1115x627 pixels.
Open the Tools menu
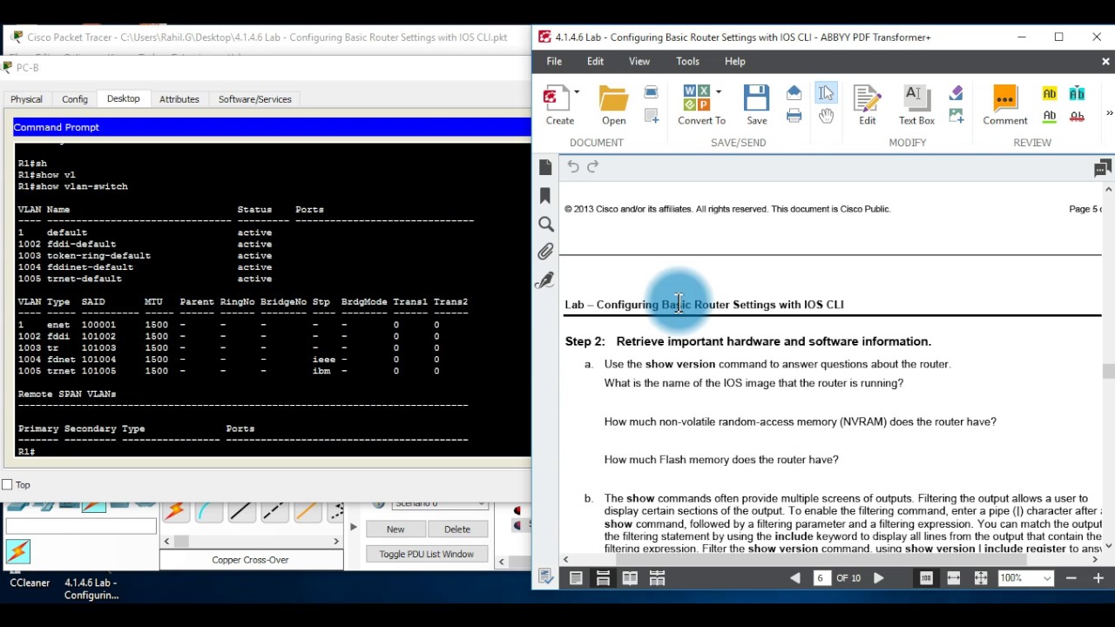click(x=687, y=61)
